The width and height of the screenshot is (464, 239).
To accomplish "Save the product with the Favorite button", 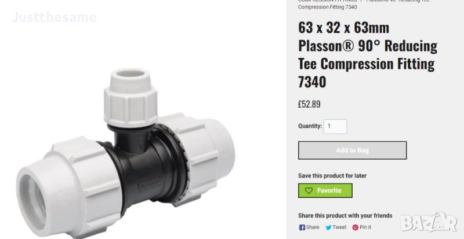I will pyautogui.click(x=325, y=190).
